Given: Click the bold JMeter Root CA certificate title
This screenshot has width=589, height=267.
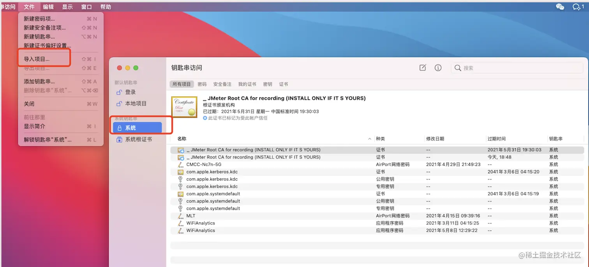Looking at the screenshot, I should tap(284, 98).
